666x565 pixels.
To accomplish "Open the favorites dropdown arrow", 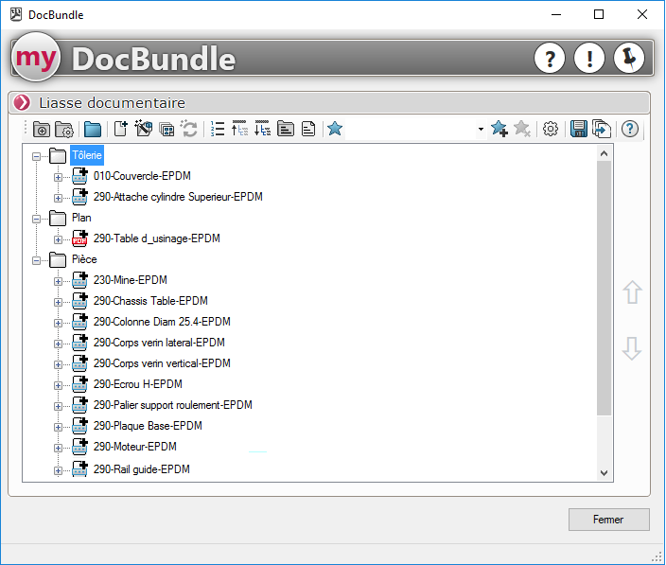I will pos(481,130).
